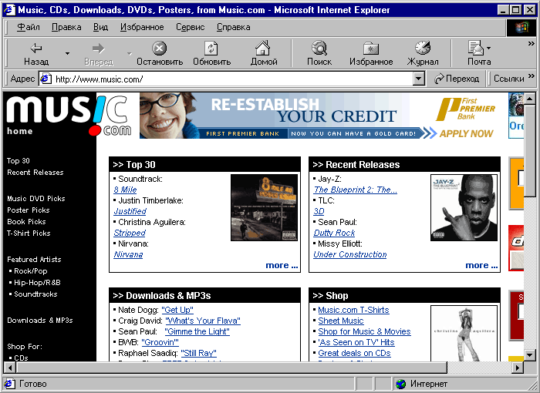Screen dimensions: 540x393
Task: Open the Избранное menu
Action: [142, 27]
